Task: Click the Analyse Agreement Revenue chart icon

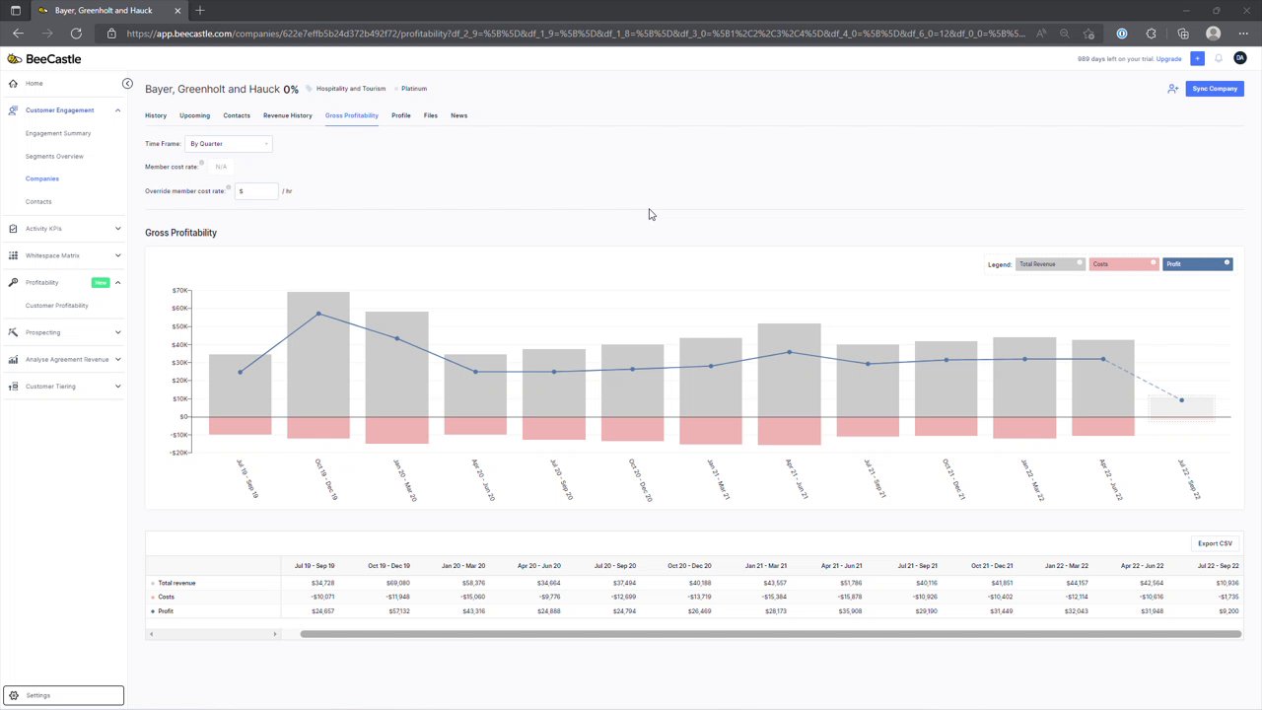Action: pos(13,360)
